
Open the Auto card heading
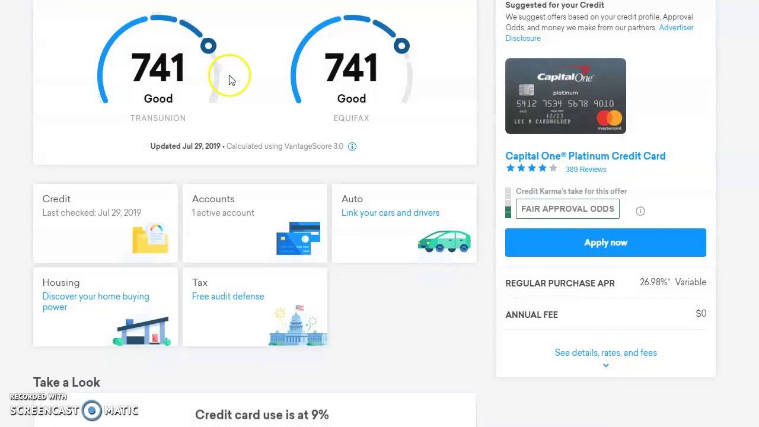coord(352,199)
